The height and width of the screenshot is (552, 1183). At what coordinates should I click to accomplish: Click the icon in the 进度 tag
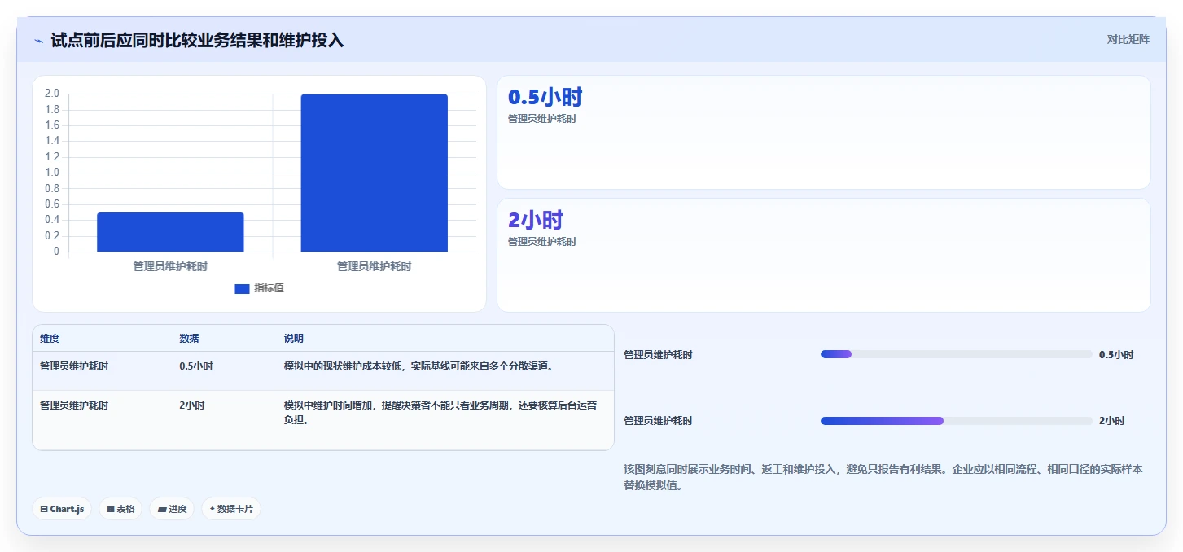point(162,510)
